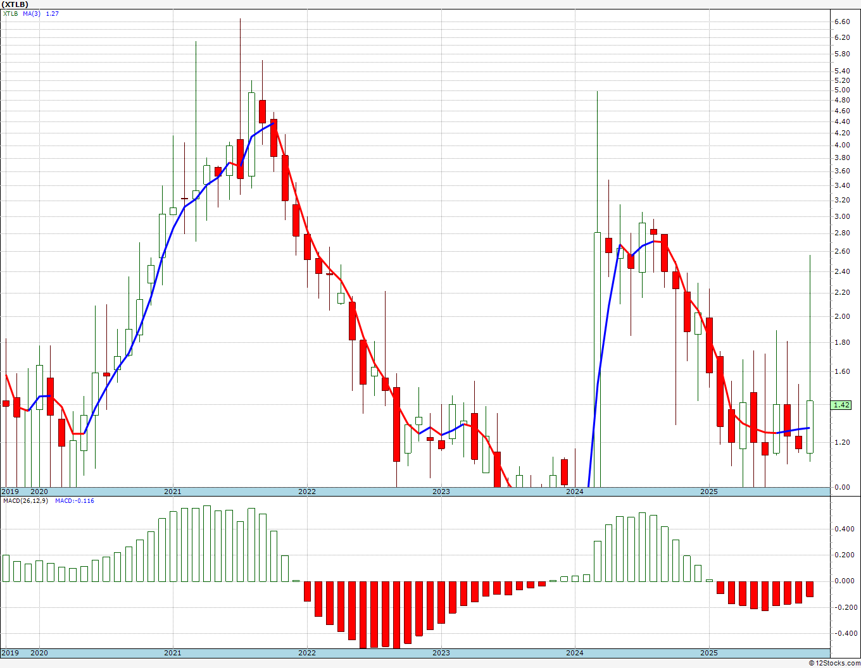The image size is (861, 668).
Task: Click the 0.400 MACD axis label
Action: tap(844, 529)
